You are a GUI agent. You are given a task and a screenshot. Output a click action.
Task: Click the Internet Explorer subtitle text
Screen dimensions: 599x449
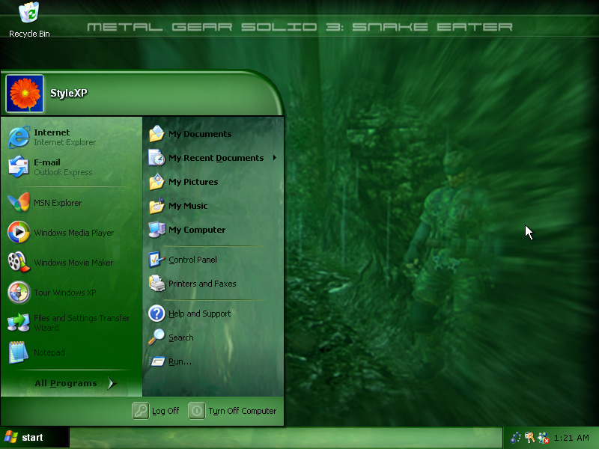[64, 142]
